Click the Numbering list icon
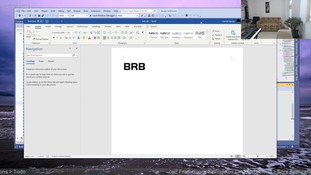 click(110, 33)
